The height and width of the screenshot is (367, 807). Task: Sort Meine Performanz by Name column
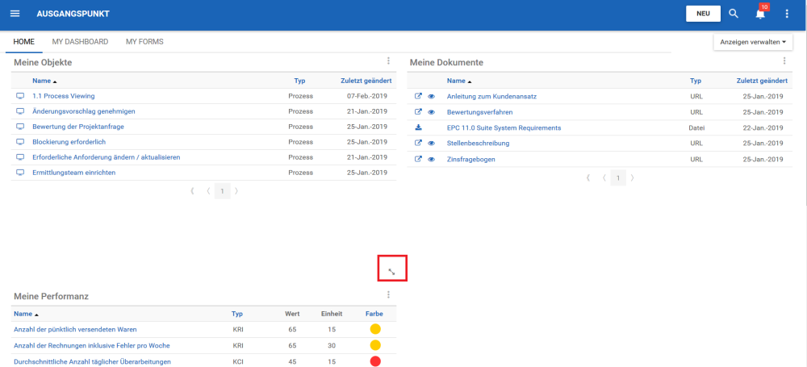coord(27,314)
